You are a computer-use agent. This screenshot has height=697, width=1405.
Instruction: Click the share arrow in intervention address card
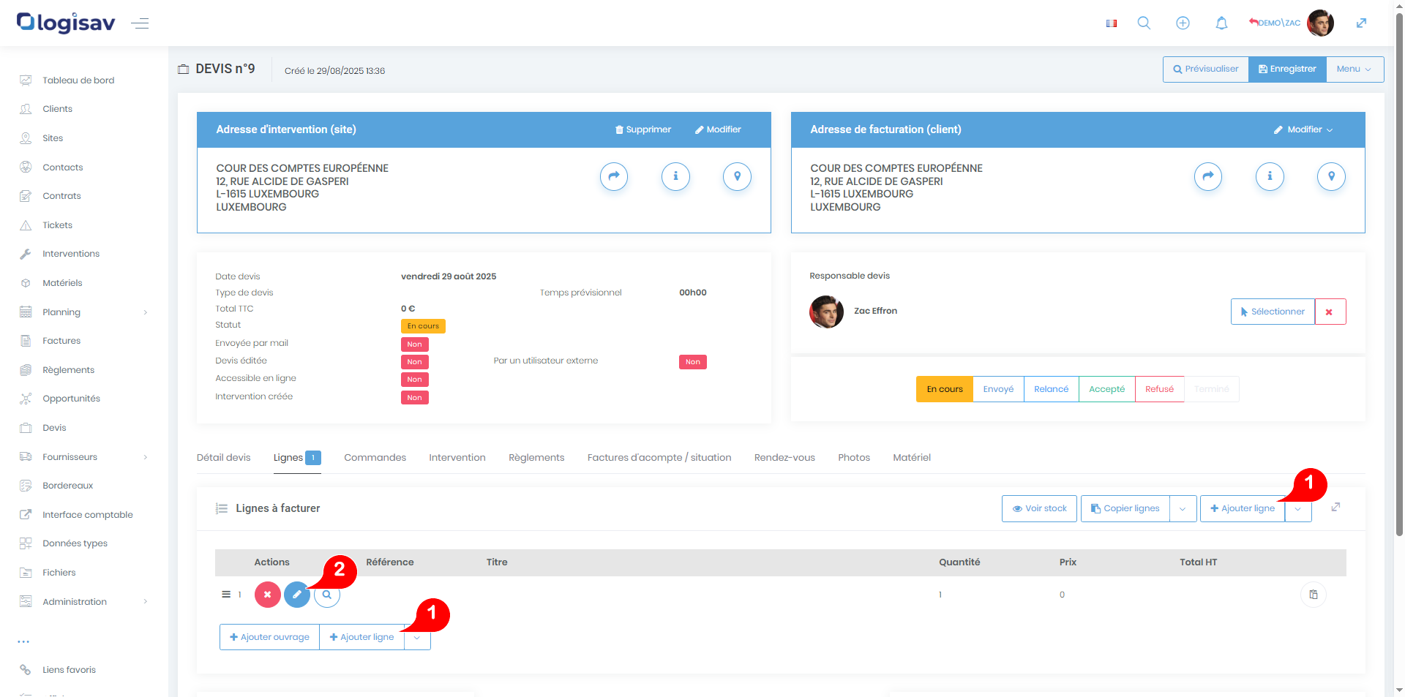click(x=614, y=176)
